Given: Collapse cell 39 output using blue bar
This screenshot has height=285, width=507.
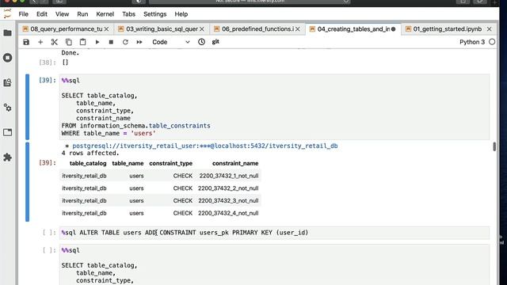Looking at the screenshot, I should [x=28, y=182].
